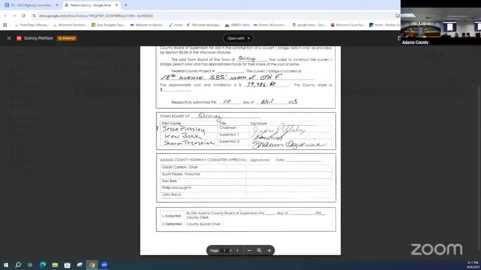This screenshot has width=481, height=270.
Task: Open File Explorer from the taskbar
Action: [x=55, y=265]
